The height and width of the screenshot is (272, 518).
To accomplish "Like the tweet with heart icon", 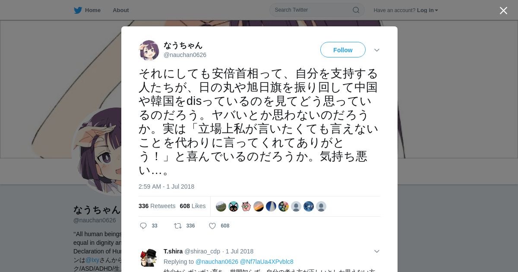I will [212, 226].
